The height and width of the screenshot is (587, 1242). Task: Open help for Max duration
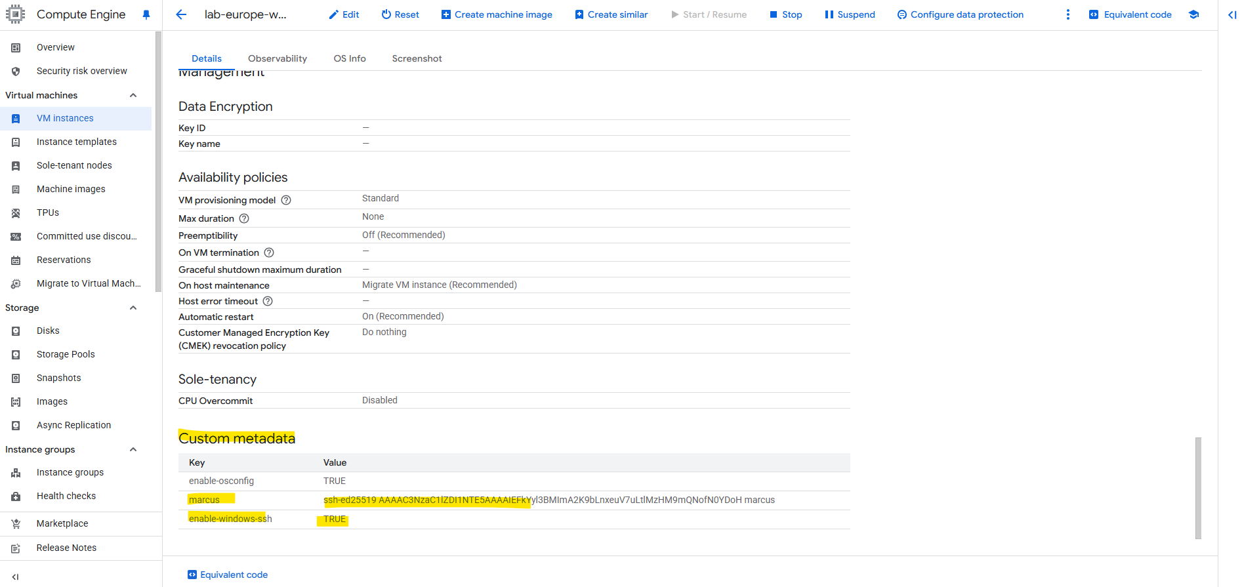[x=244, y=218]
